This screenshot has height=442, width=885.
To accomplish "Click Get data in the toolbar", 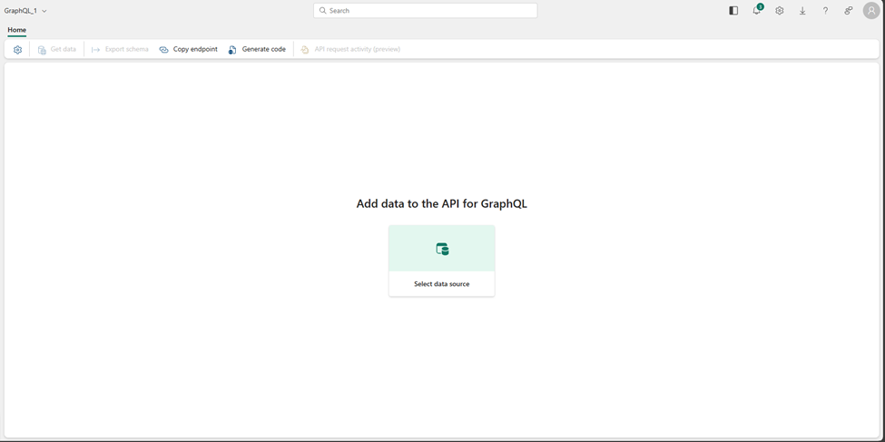I will (x=57, y=50).
